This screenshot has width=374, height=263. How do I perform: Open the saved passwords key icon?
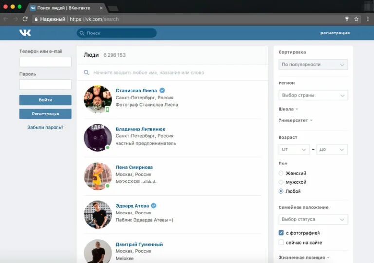pyautogui.click(x=347, y=19)
